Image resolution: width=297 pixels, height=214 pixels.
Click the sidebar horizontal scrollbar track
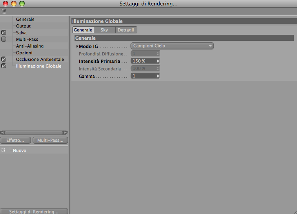pos(34,132)
